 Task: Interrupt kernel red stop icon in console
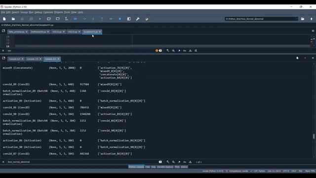click(305, 58)
